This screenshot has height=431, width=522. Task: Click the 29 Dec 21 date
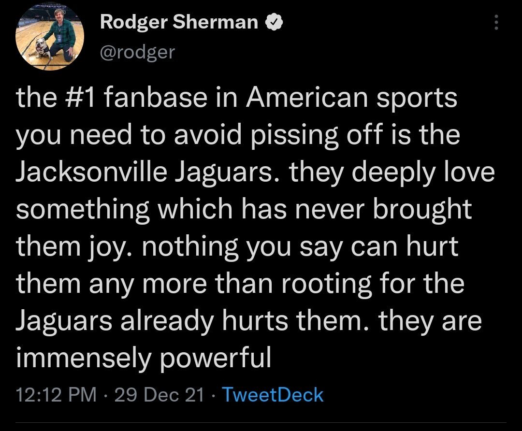point(159,395)
